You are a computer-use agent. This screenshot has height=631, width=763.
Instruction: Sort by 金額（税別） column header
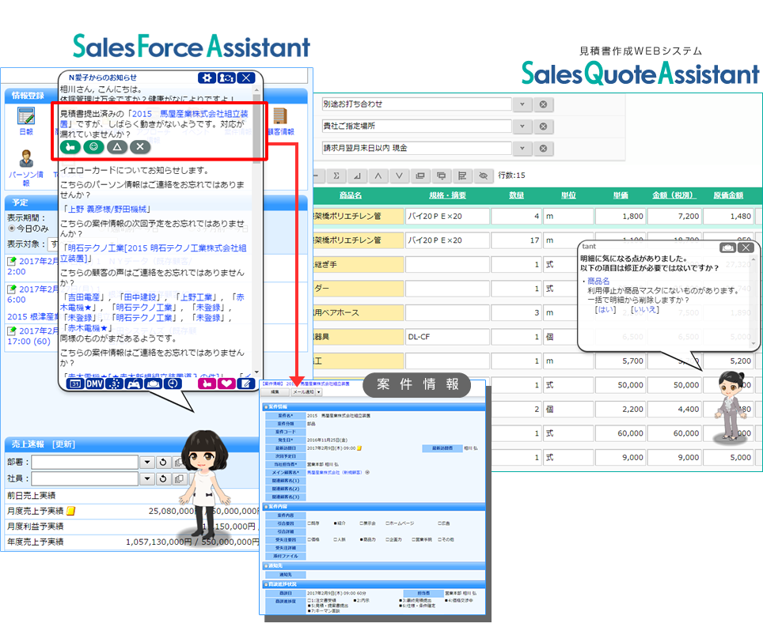click(674, 195)
